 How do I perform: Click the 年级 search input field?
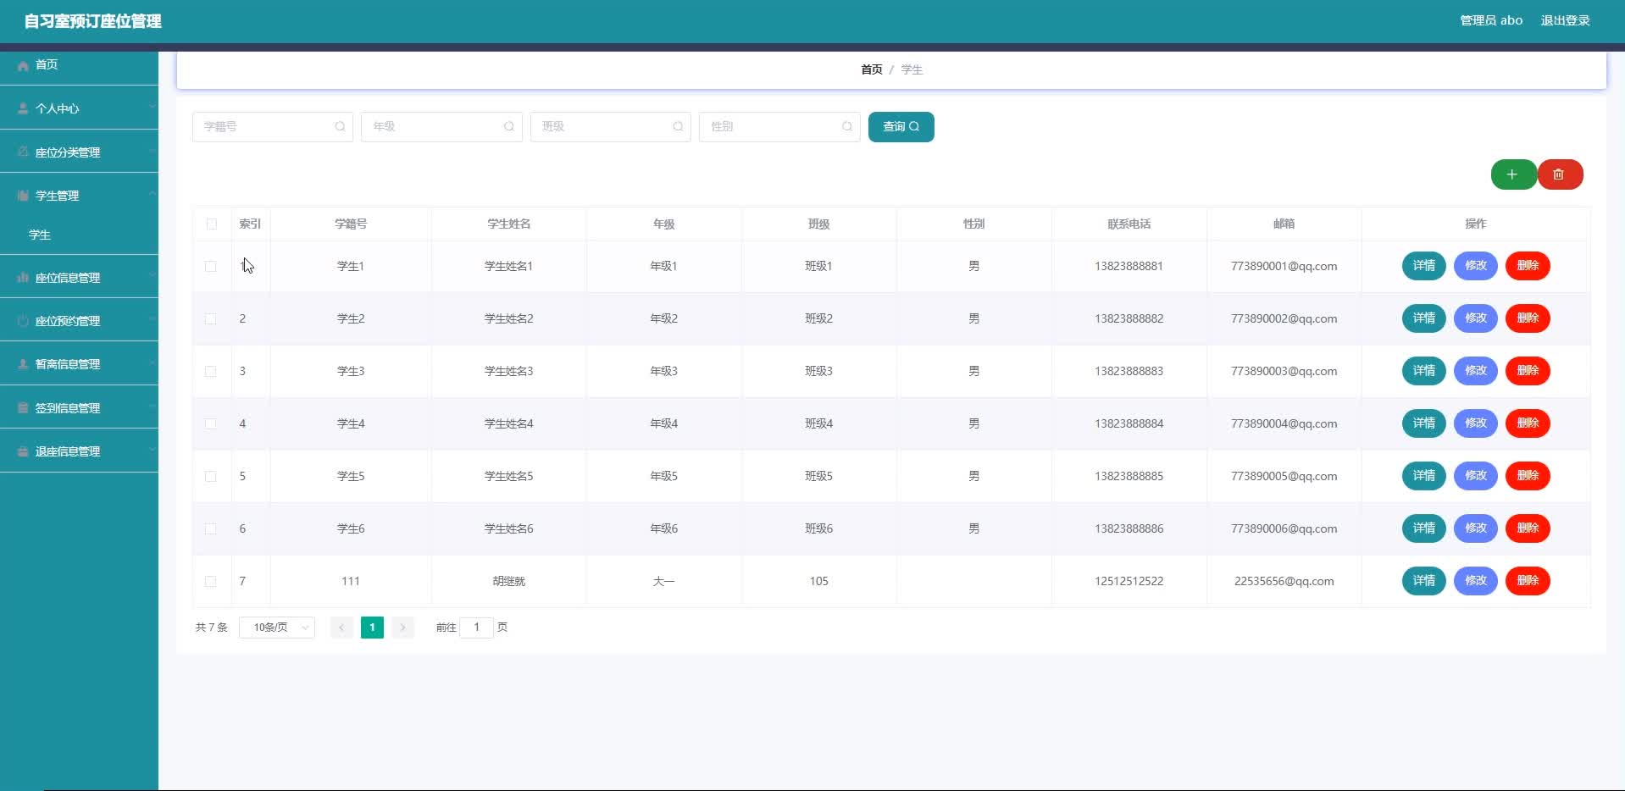coord(435,127)
